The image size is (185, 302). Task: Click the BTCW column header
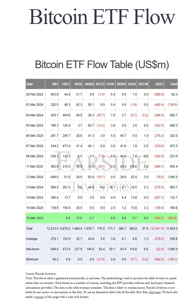pos(143,84)
